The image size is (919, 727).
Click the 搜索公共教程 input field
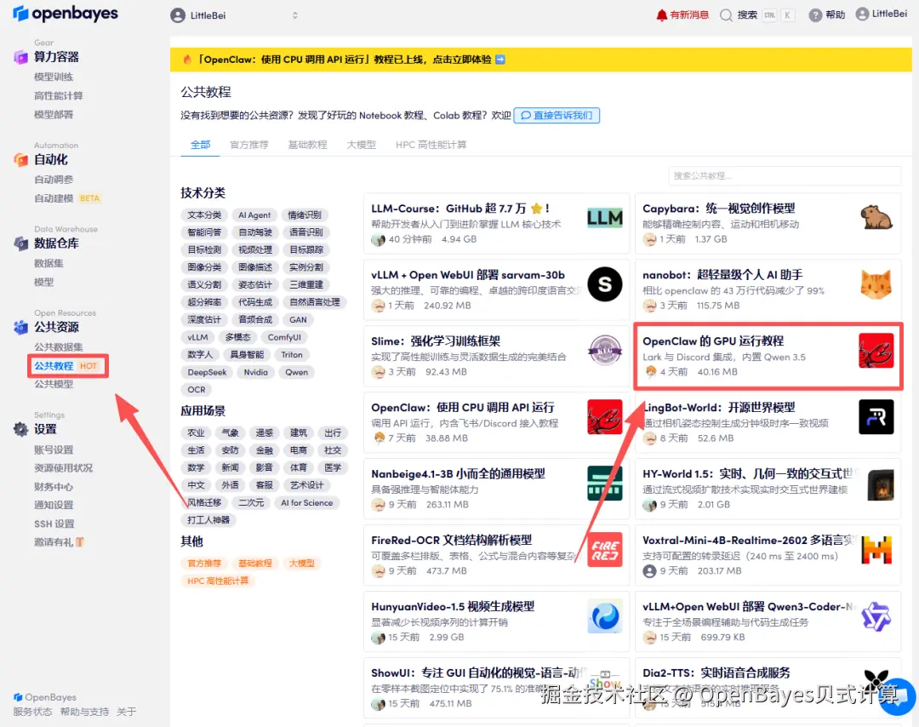coord(783,175)
